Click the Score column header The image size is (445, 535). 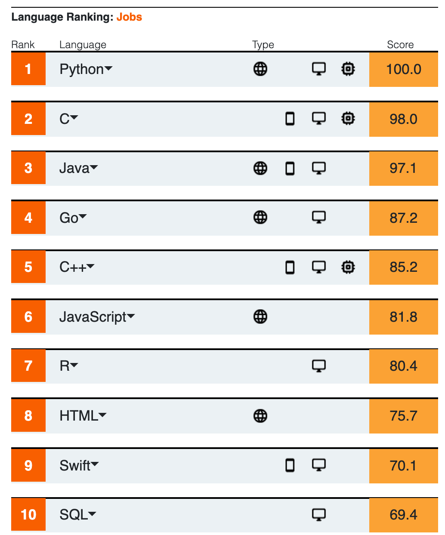click(400, 45)
